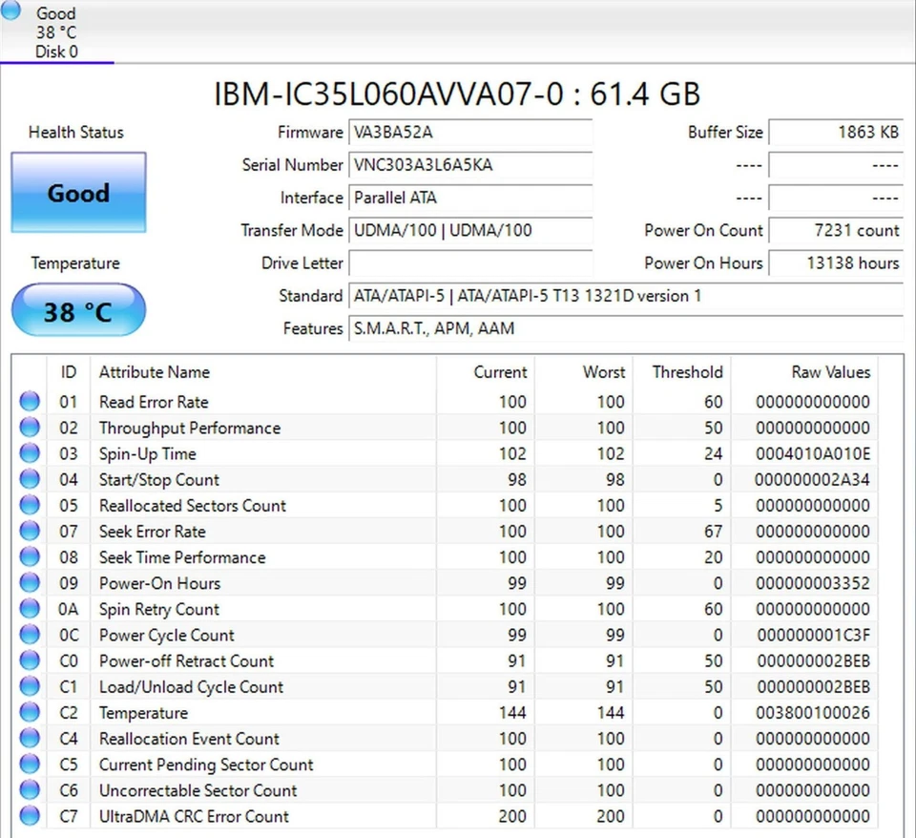The height and width of the screenshot is (838, 916).
Task: Click the status icon beside Load/Unload Cycle Count
Action: pyautogui.click(x=29, y=686)
